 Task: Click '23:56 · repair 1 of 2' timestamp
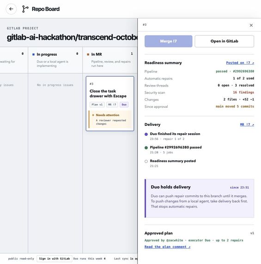coord(167,139)
